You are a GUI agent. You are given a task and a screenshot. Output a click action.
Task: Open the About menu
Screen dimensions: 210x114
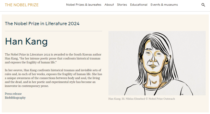tap(109, 5)
